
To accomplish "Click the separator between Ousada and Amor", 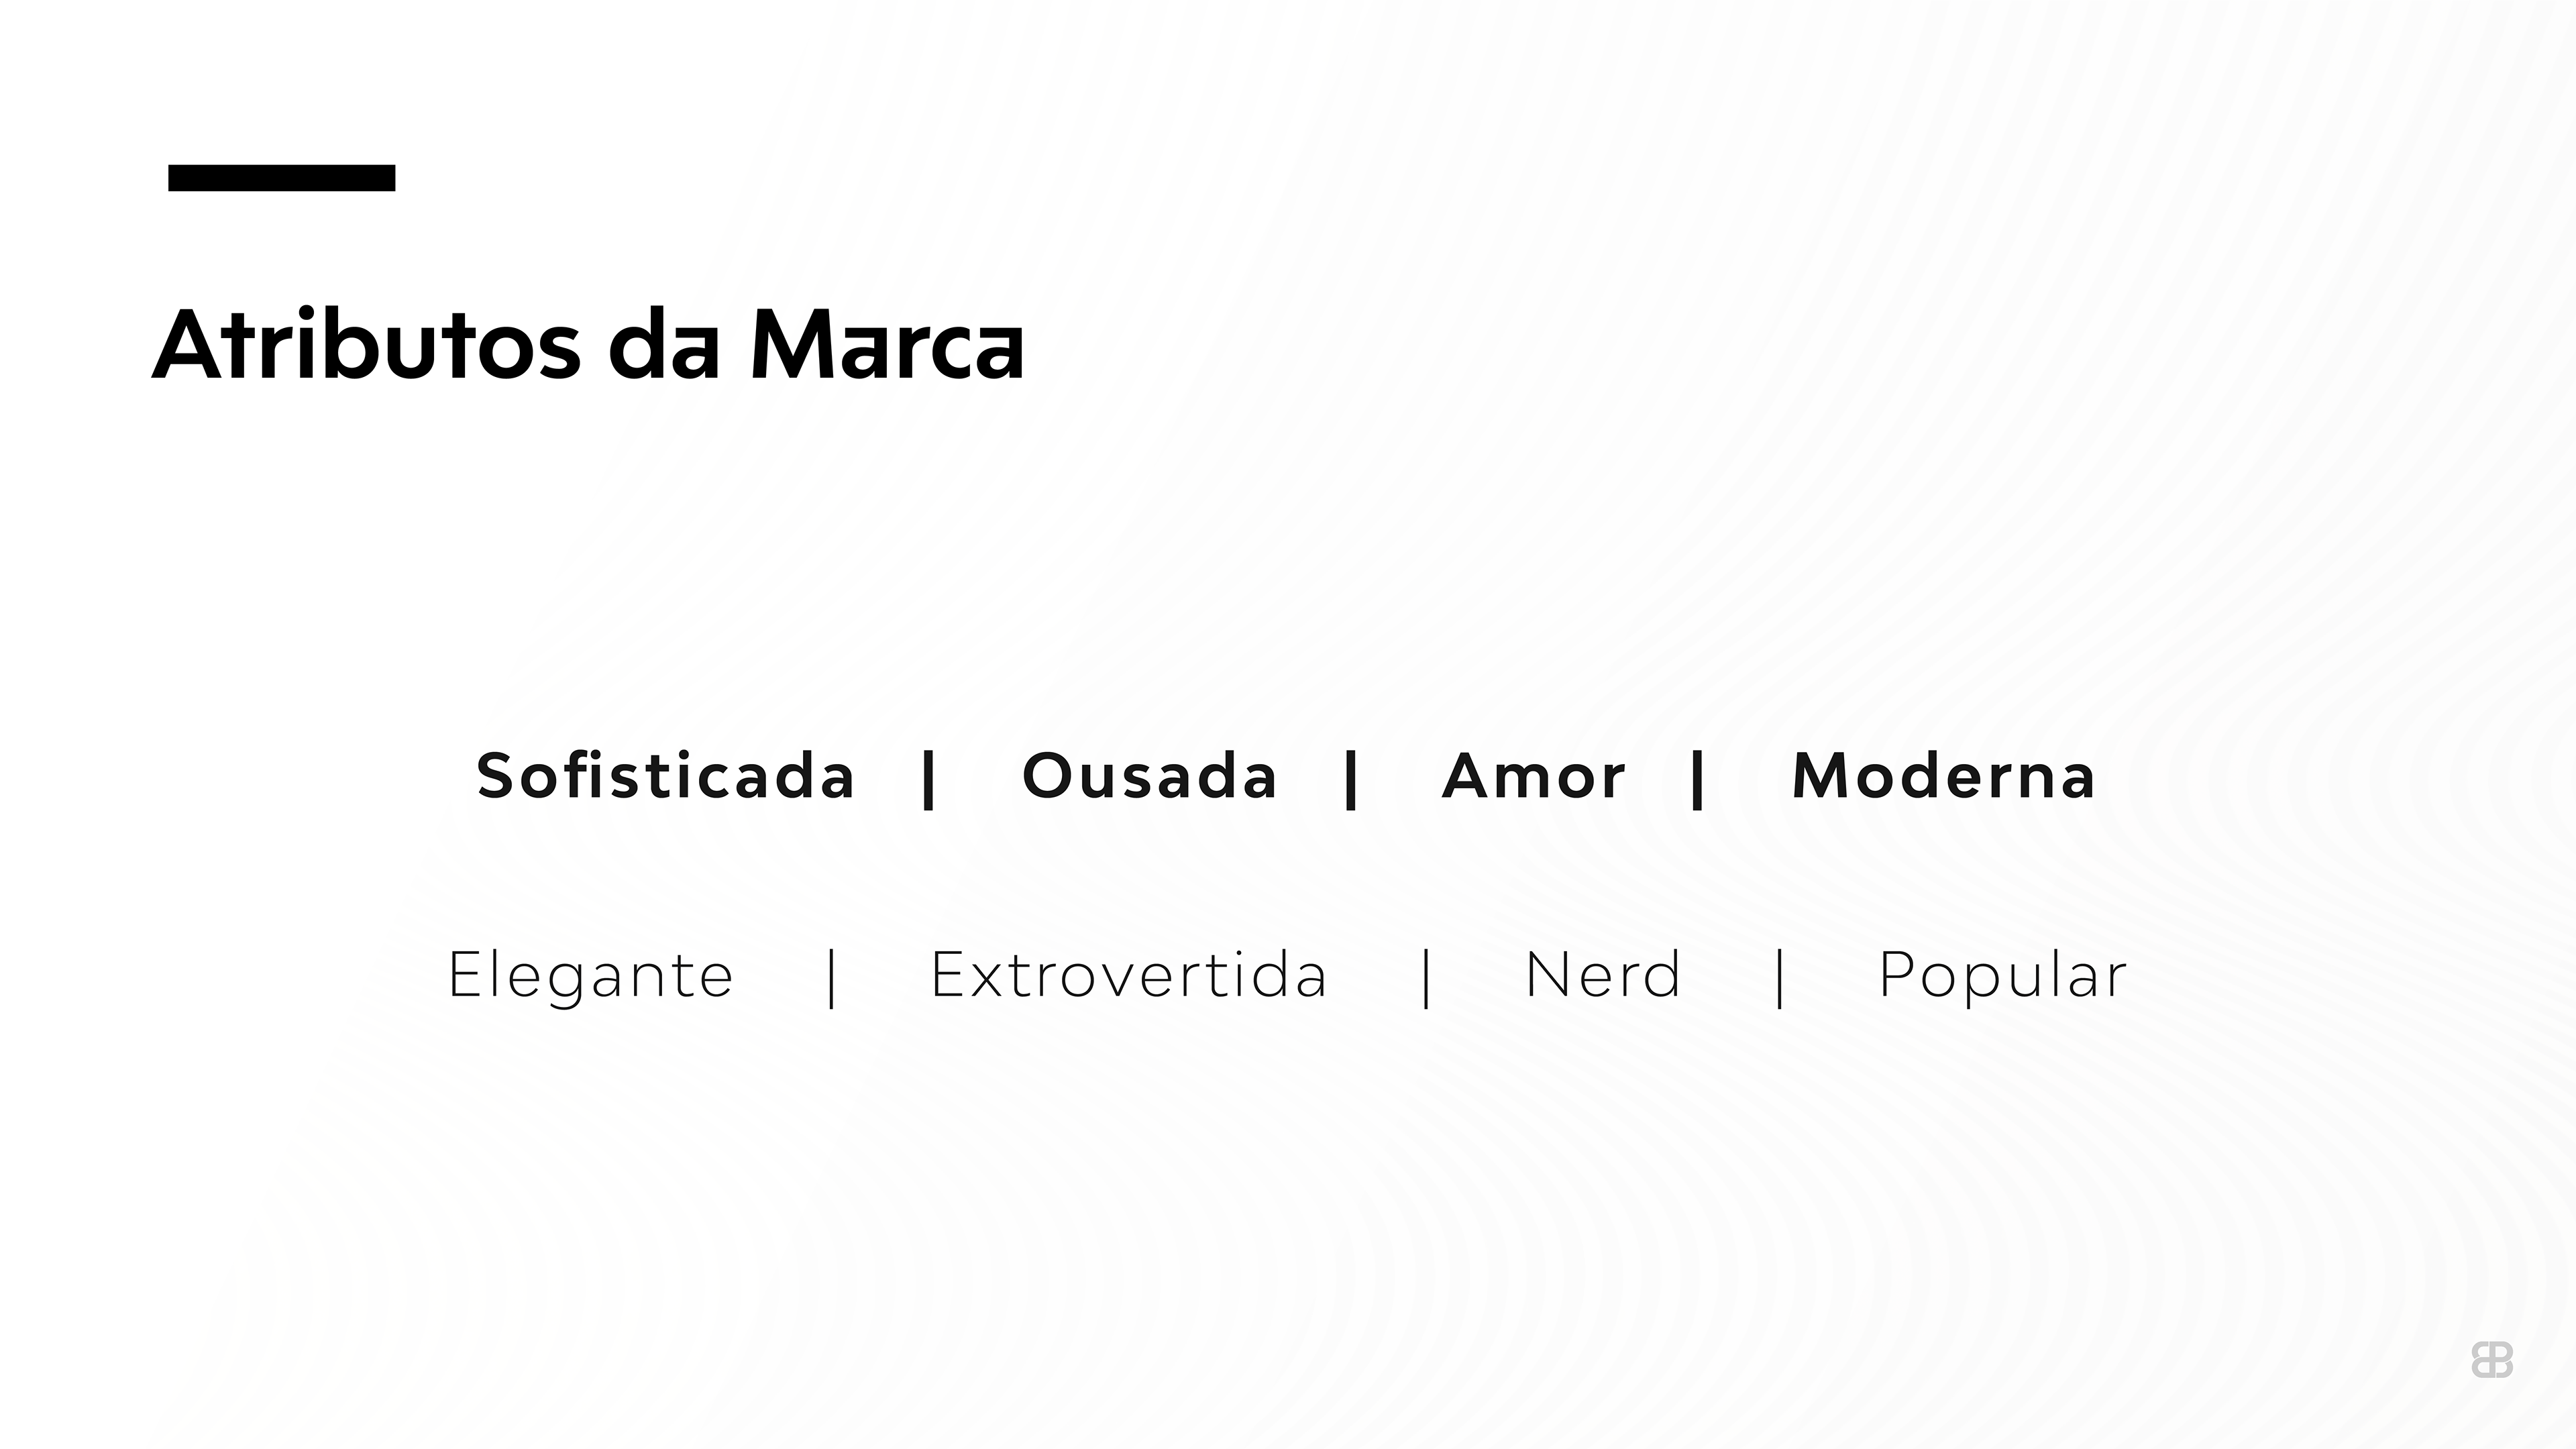I will tap(1352, 779).
